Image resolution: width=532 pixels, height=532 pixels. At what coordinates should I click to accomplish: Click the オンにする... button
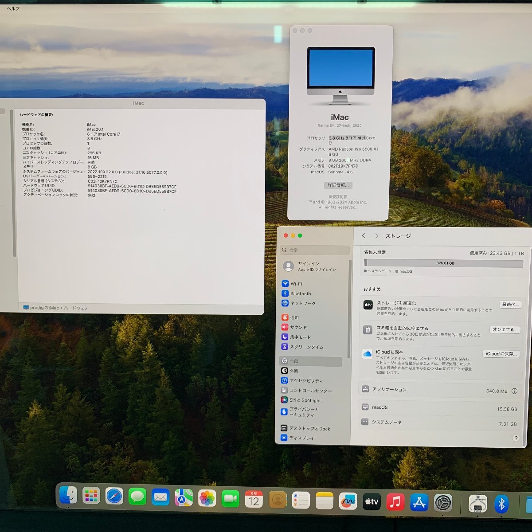[505, 329]
